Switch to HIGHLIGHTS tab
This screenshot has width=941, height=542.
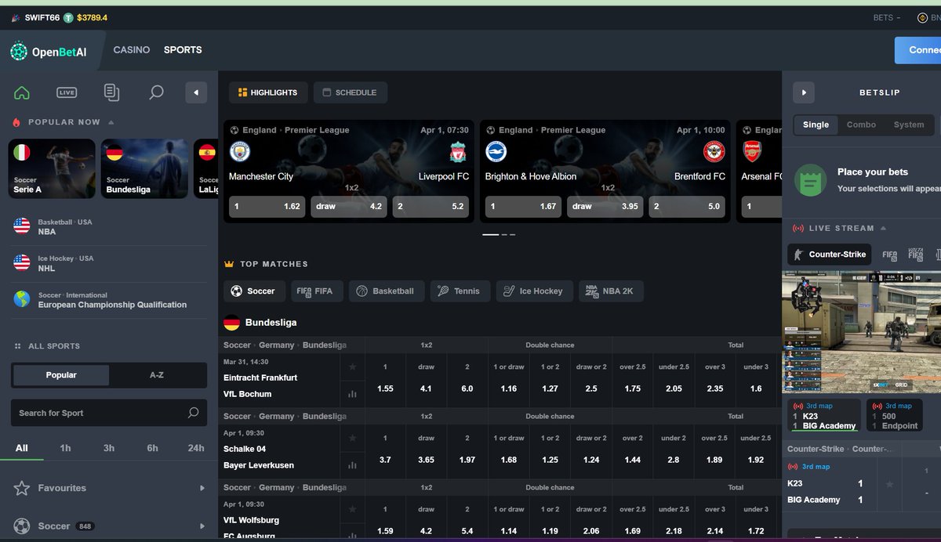(268, 92)
